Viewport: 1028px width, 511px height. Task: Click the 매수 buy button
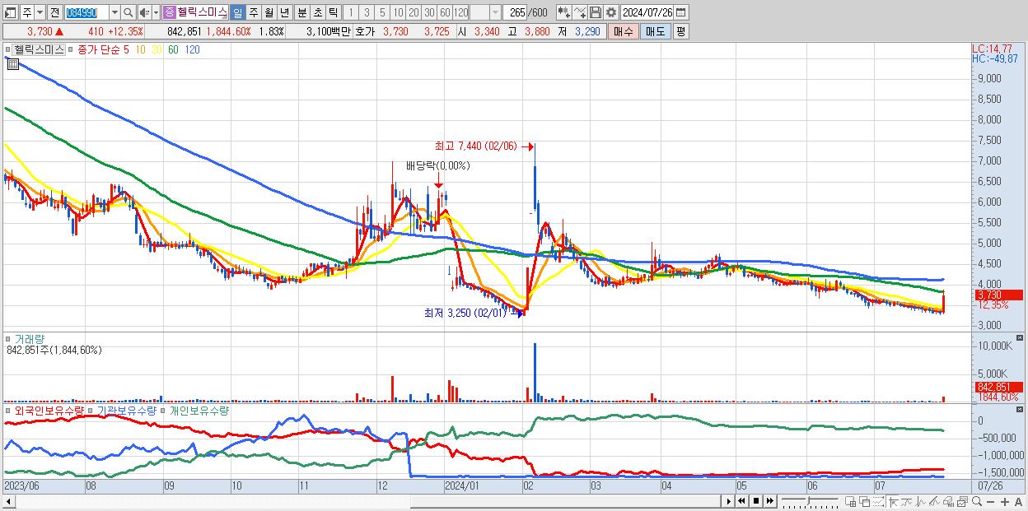click(x=624, y=31)
